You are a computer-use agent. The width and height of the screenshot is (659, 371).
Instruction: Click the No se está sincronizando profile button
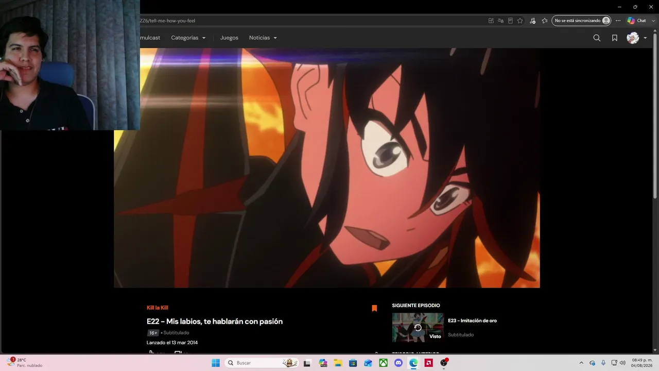[581, 21]
